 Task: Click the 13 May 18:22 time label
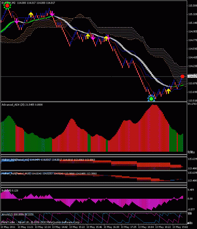tap(163, 227)
